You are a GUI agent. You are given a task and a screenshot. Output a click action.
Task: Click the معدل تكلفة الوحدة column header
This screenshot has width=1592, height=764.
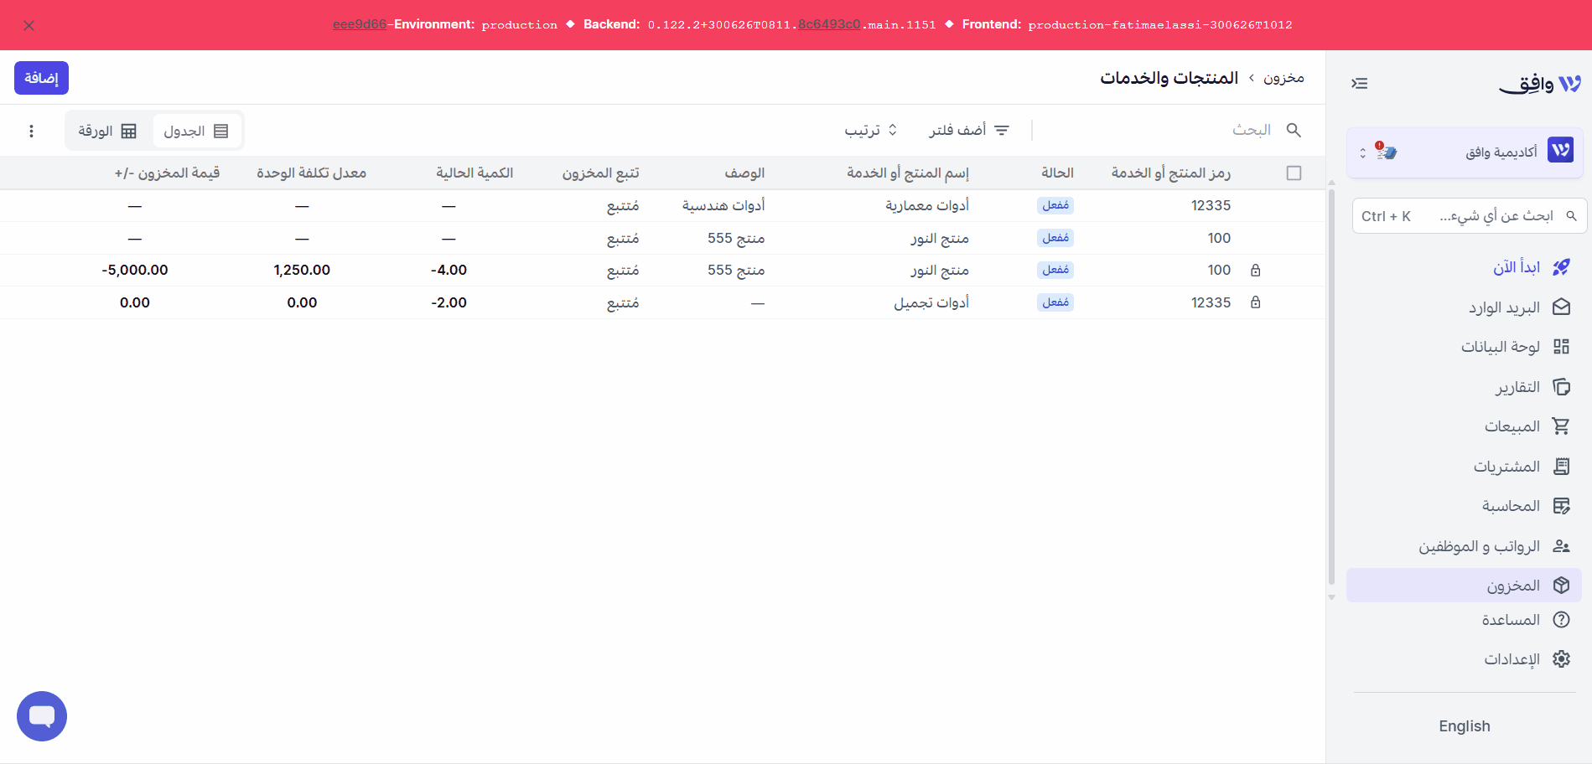pos(311,173)
